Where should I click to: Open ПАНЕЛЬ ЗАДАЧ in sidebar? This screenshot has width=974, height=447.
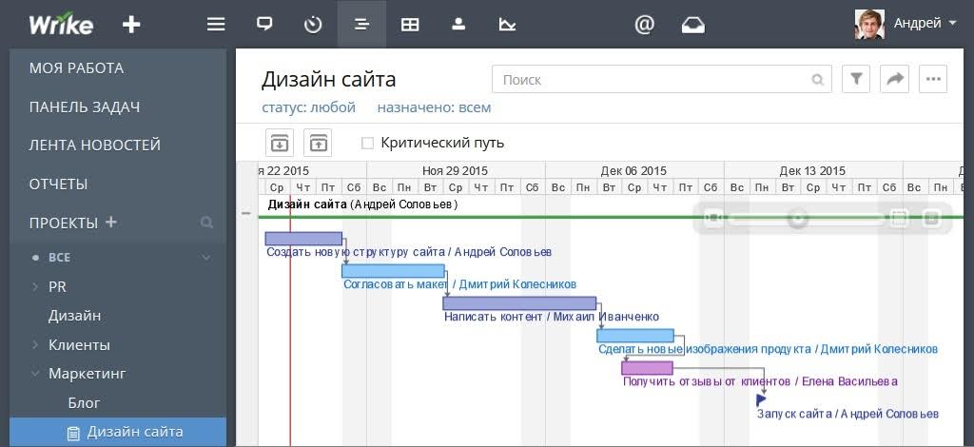[x=85, y=107]
